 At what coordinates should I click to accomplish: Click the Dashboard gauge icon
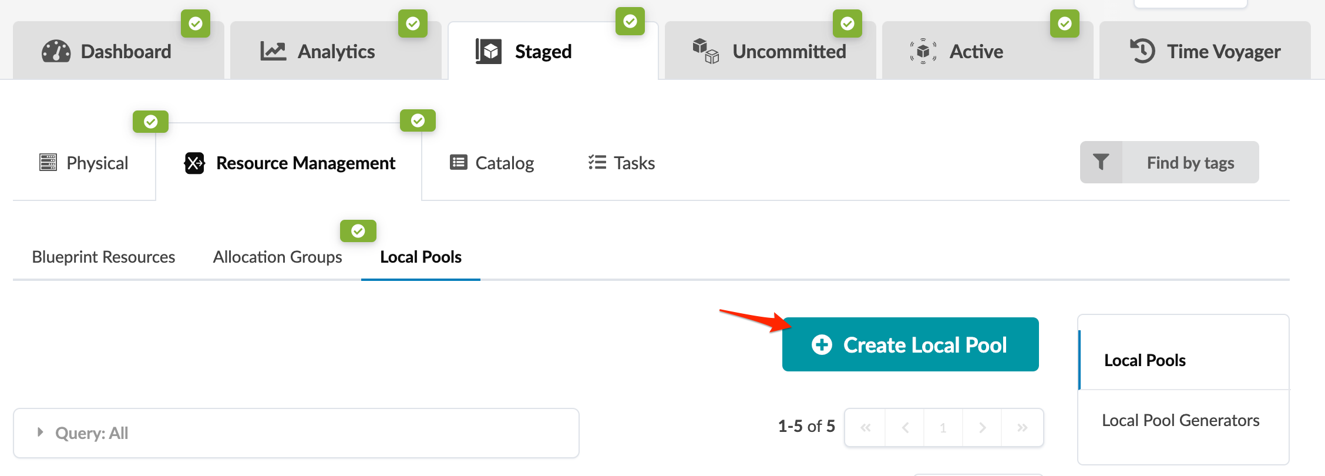(56, 52)
